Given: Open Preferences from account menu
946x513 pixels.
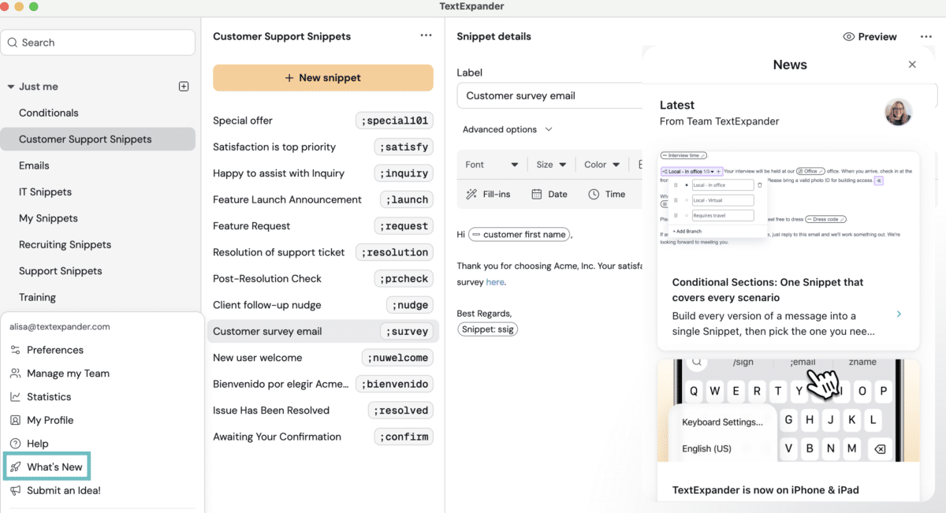Looking at the screenshot, I should pos(47,350).
